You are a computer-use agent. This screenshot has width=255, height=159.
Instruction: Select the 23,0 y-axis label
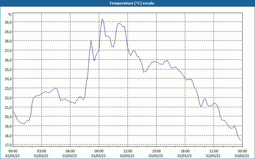[x=8, y=88]
